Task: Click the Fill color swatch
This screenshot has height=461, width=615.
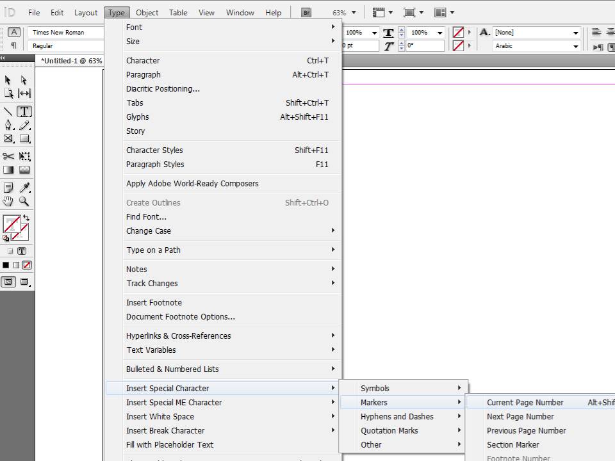Action: (12, 224)
